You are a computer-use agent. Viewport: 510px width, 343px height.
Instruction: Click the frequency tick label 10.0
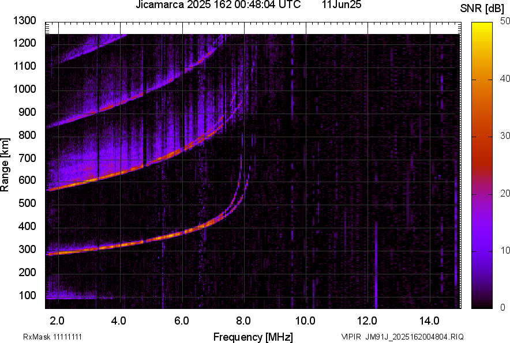click(305, 321)
